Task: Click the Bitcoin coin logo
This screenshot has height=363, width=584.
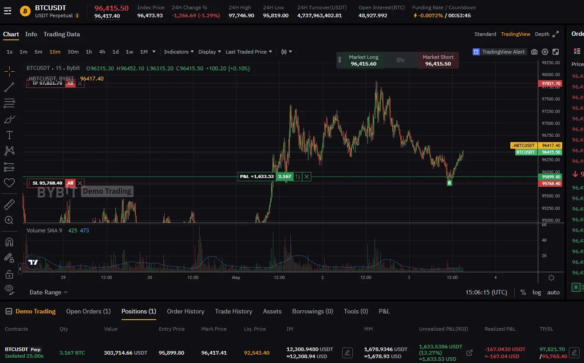Action: click(x=25, y=11)
